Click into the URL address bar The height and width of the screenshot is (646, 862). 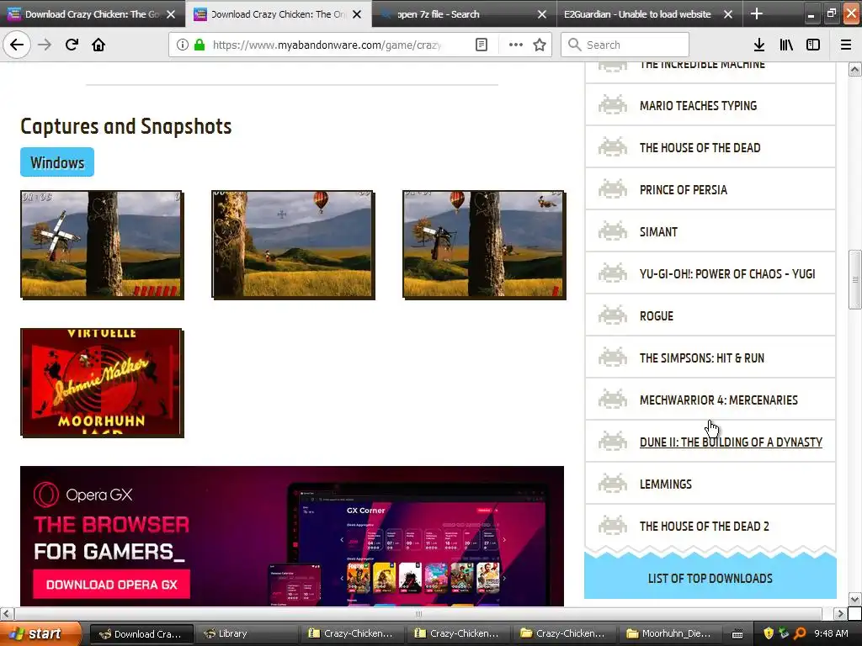pos(327,45)
